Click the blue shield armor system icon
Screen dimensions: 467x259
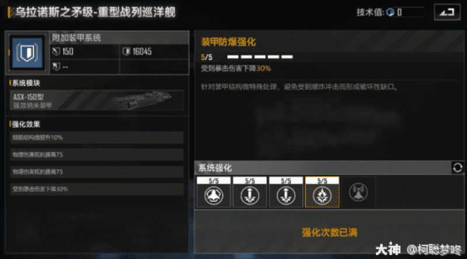click(27, 52)
